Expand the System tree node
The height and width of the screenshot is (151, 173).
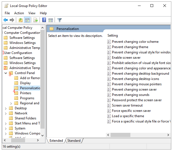coord(6,129)
